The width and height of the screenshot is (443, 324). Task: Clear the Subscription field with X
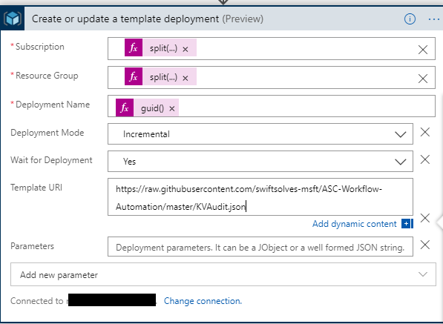tap(423, 50)
